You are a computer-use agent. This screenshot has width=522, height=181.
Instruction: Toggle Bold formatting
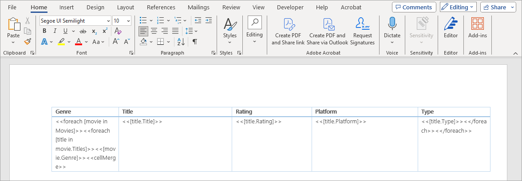pyautogui.click(x=44, y=31)
